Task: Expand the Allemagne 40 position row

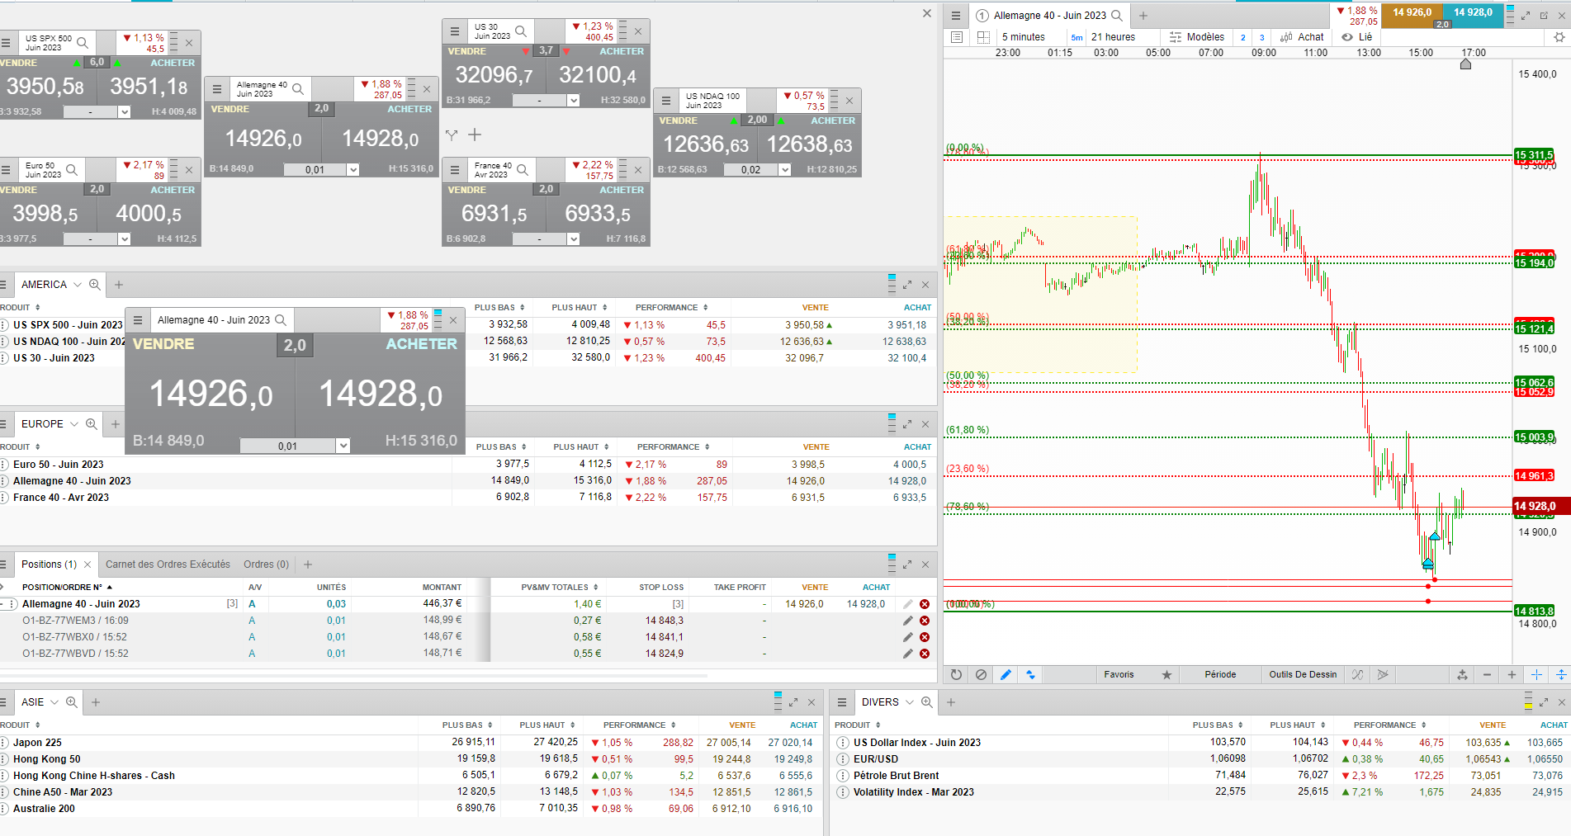Action: click(4, 604)
